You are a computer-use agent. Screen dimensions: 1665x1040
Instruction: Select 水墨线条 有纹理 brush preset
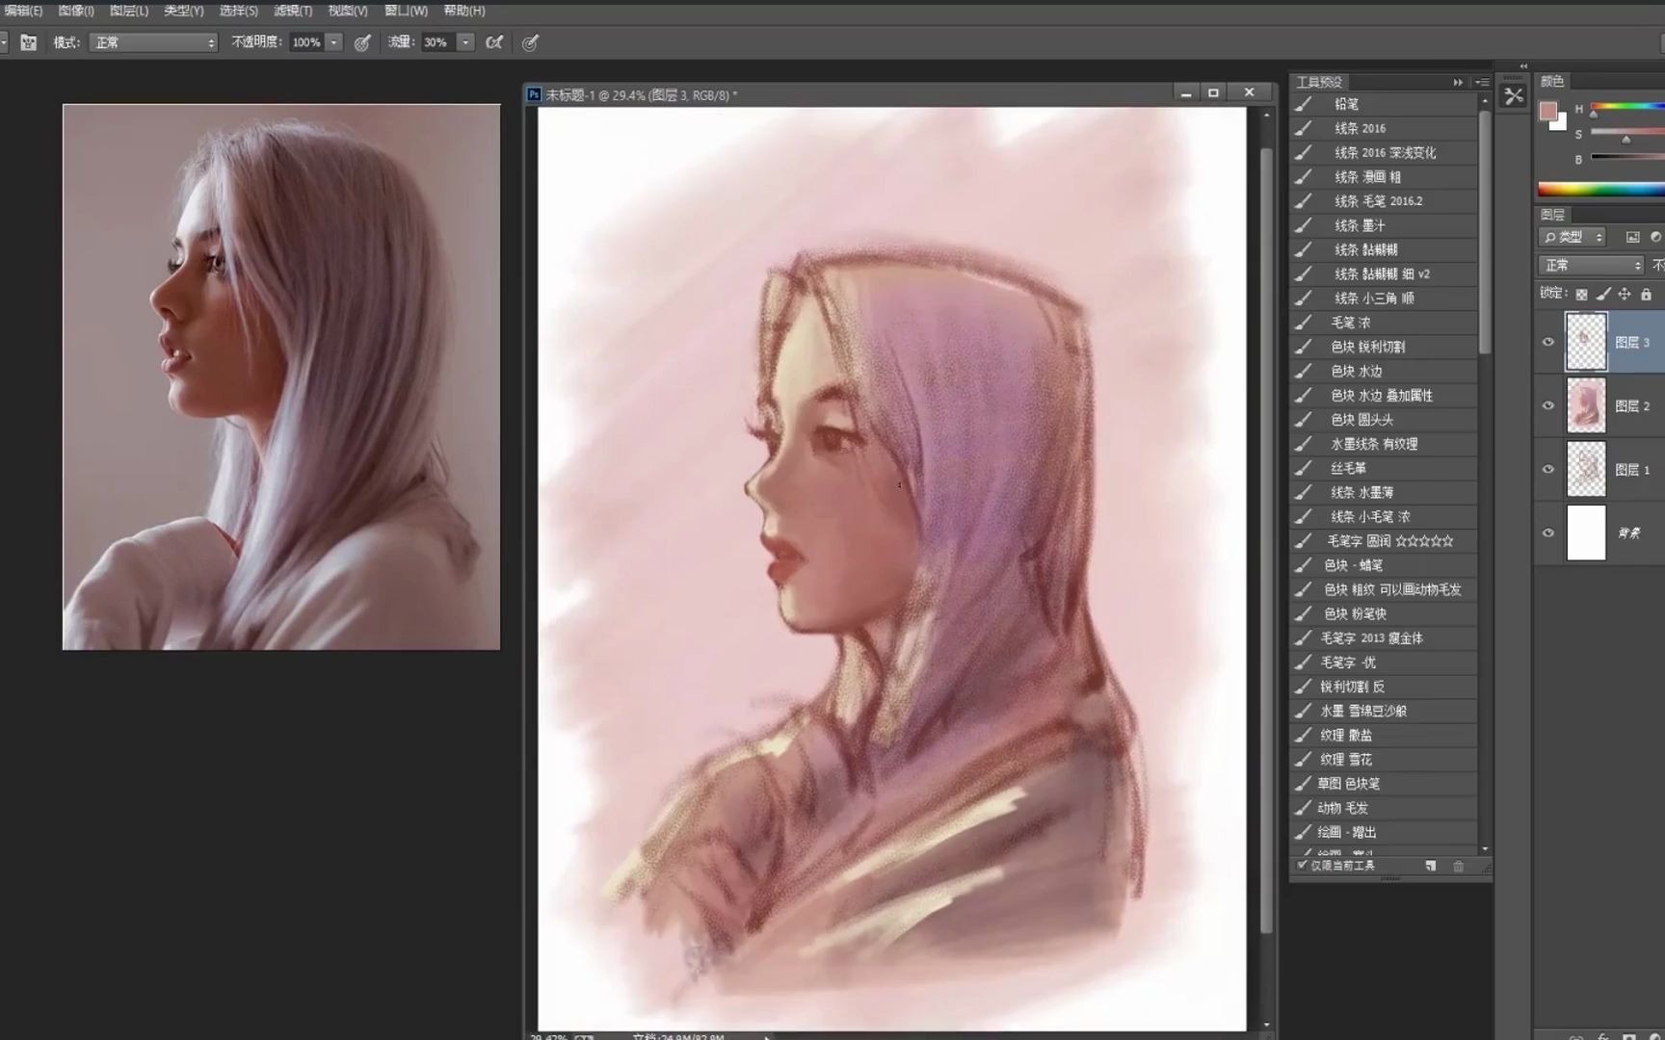click(x=1384, y=444)
